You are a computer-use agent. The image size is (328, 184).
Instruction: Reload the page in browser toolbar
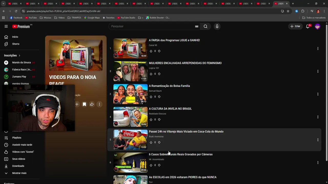[16, 11]
